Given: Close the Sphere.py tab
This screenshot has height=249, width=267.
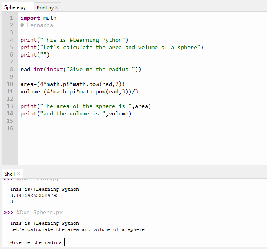Looking at the screenshot, I should click(x=29, y=7).
